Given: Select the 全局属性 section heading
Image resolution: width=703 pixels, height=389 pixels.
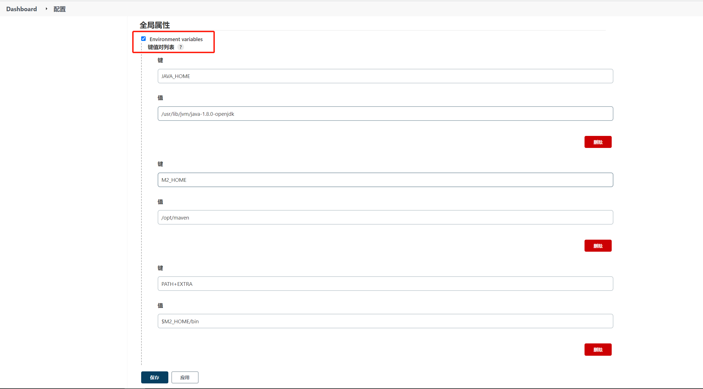Looking at the screenshot, I should click(x=155, y=25).
